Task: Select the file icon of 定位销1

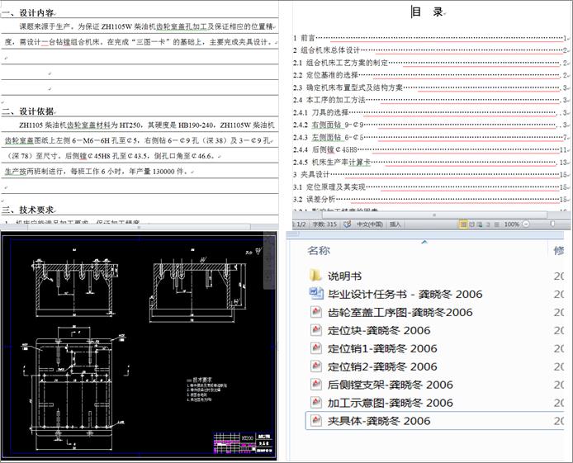Action: [x=315, y=348]
